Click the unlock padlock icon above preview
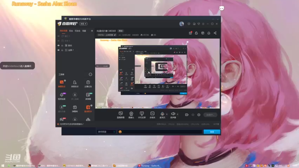299x168 pixels. [x=196, y=33]
